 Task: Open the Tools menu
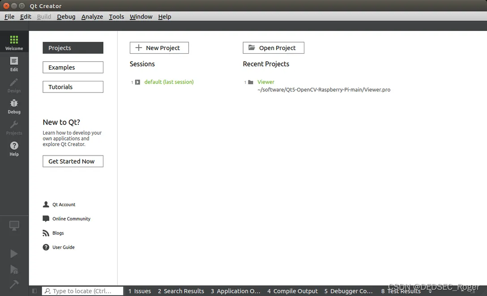[x=116, y=17]
